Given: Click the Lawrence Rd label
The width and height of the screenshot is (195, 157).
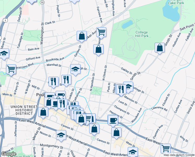Looking at the screenshot, I should (x=159, y=108).
